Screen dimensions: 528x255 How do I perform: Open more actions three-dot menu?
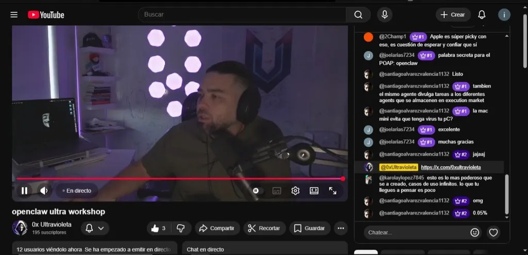(341, 228)
